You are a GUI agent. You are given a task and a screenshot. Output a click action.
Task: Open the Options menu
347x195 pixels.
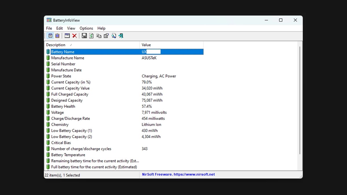[x=86, y=28]
